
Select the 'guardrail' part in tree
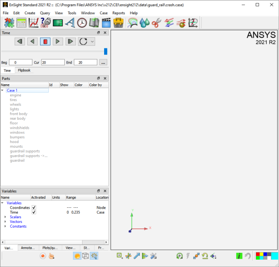point(17,161)
